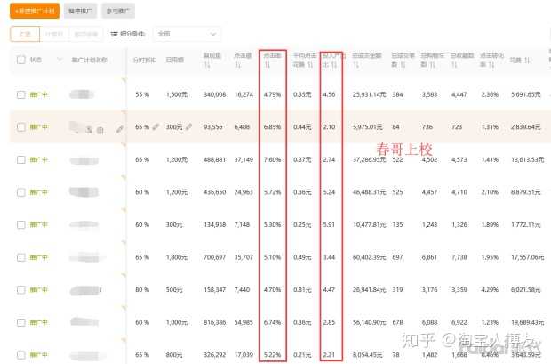Click the 1,500元 daily limit cell
Screen dimensions: 551x364
tap(176, 94)
